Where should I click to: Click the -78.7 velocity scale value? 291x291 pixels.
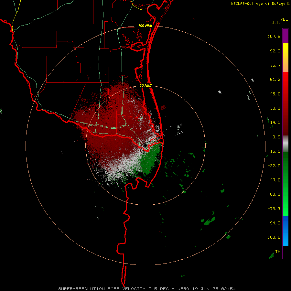point(274,209)
